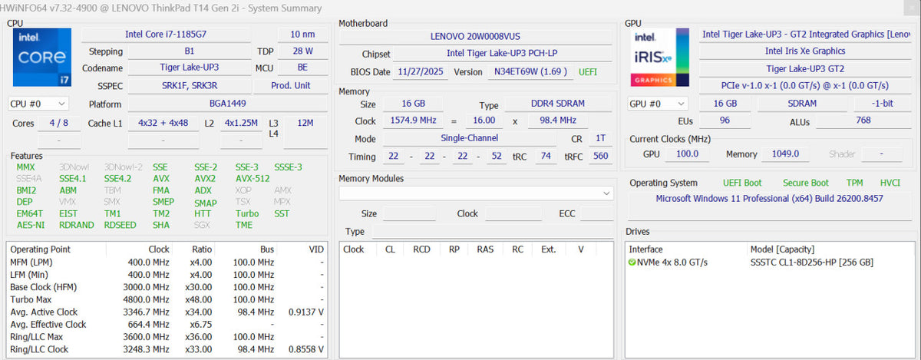Click the tRFC 560 timing value

pos(600,157)
